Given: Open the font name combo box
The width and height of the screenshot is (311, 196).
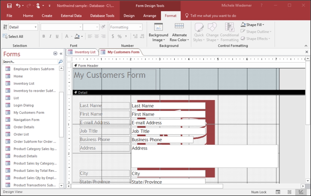Looking at the screenshot, I should pyautogui.click(x=61, y=27).
